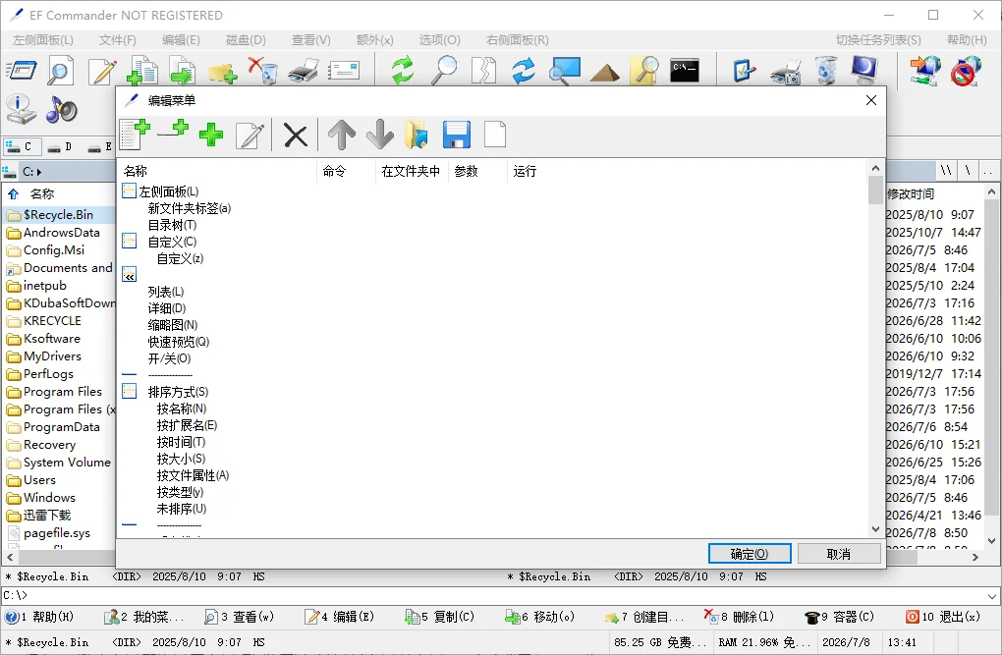This screenshot has height=655, width=1002.
Task: Open the command line history dropdown
Action: [992, 595]
